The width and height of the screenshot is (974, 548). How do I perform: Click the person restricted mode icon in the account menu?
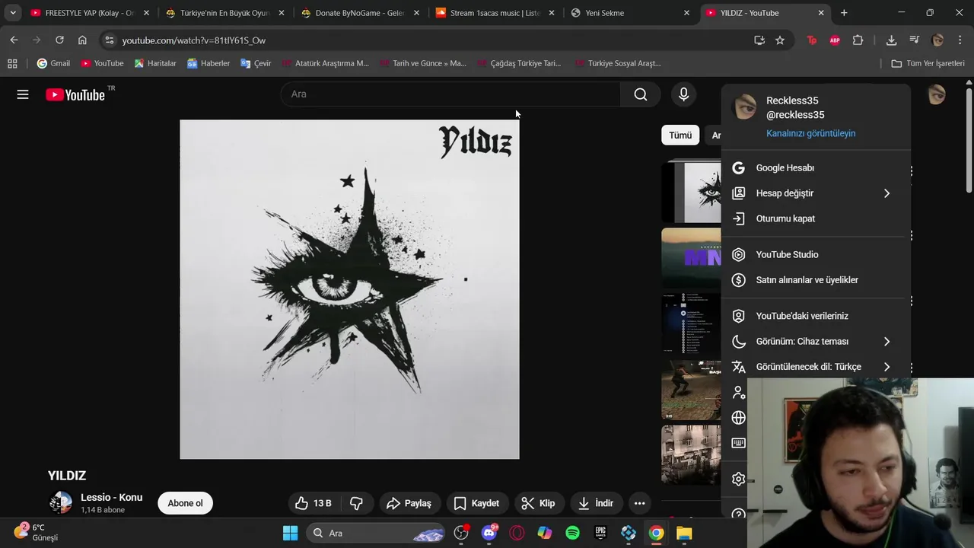click(738, 392)
